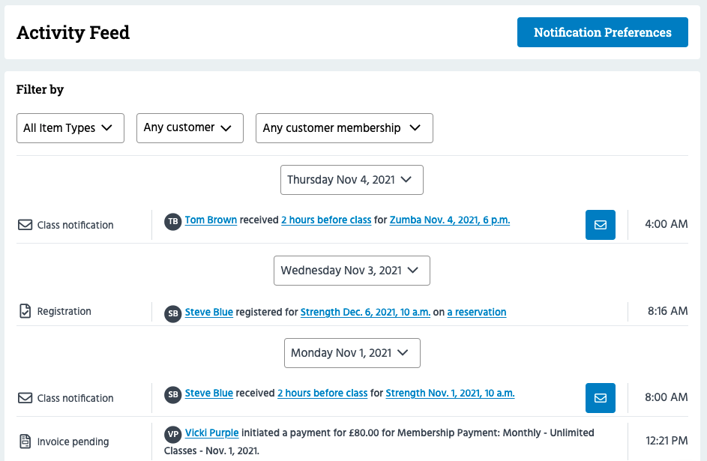This screenshot has width=707, height=461.
Task: Collapse the Wednesday Nov 3, 2021 section
Action: coord(352,271)
